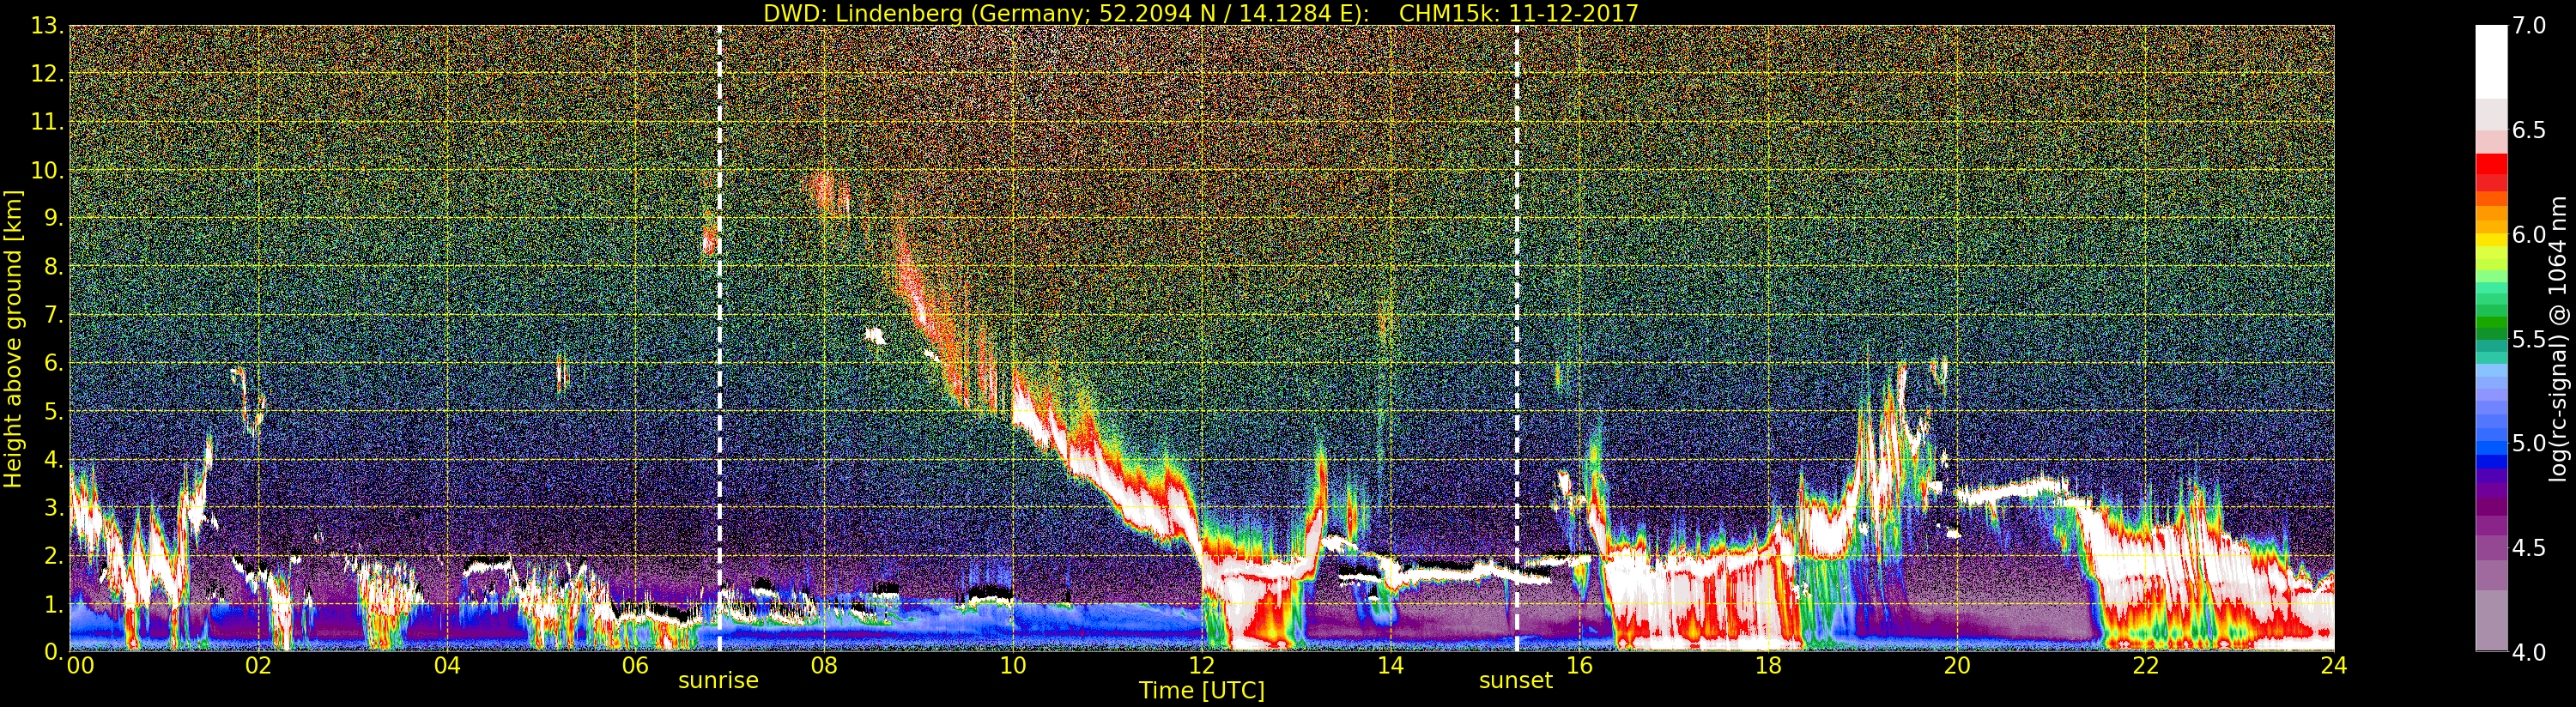Click the colorbar value '6.5'

(2529, 130)
